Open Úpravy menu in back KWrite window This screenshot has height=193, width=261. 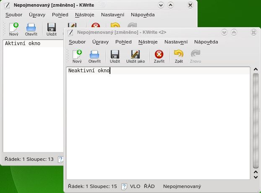[x=37, y=15]
